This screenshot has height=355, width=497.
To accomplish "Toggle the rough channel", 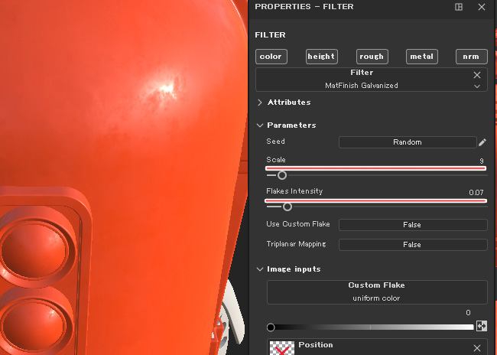I will [372, 57].
